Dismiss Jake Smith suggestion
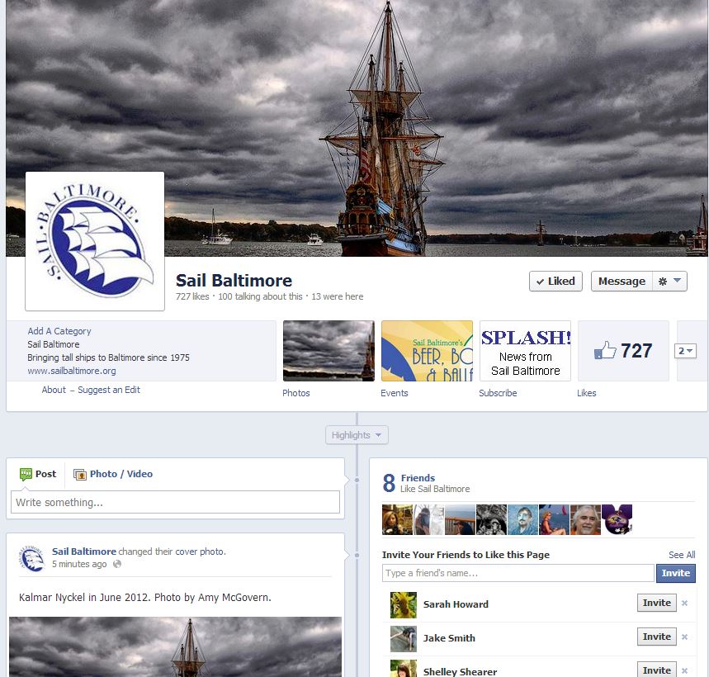 click(x=684, y=637)
